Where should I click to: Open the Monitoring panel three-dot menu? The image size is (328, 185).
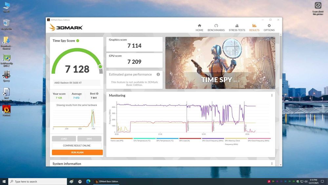point(272,95)
